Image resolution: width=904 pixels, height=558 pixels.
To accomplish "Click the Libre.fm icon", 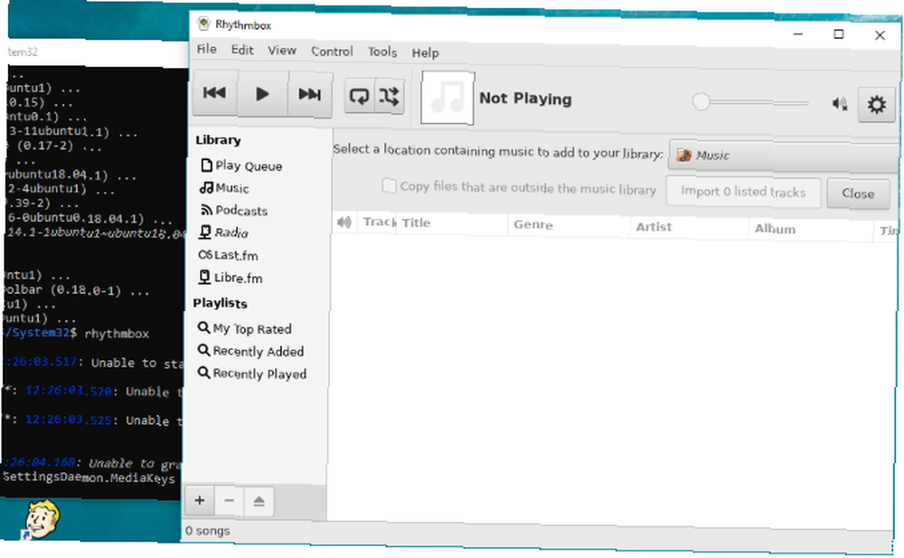I will (x=204, y=277).
